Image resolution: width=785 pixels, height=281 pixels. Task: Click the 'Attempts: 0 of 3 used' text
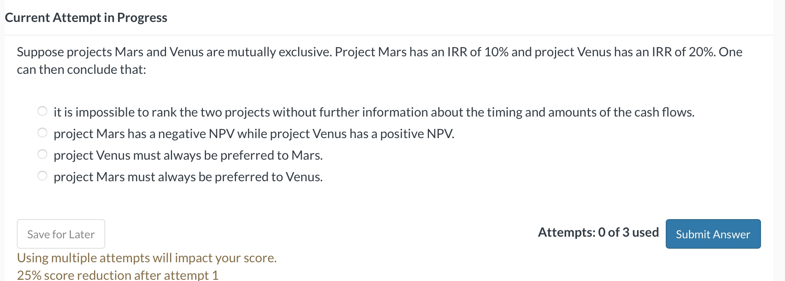tap(598, 232)
